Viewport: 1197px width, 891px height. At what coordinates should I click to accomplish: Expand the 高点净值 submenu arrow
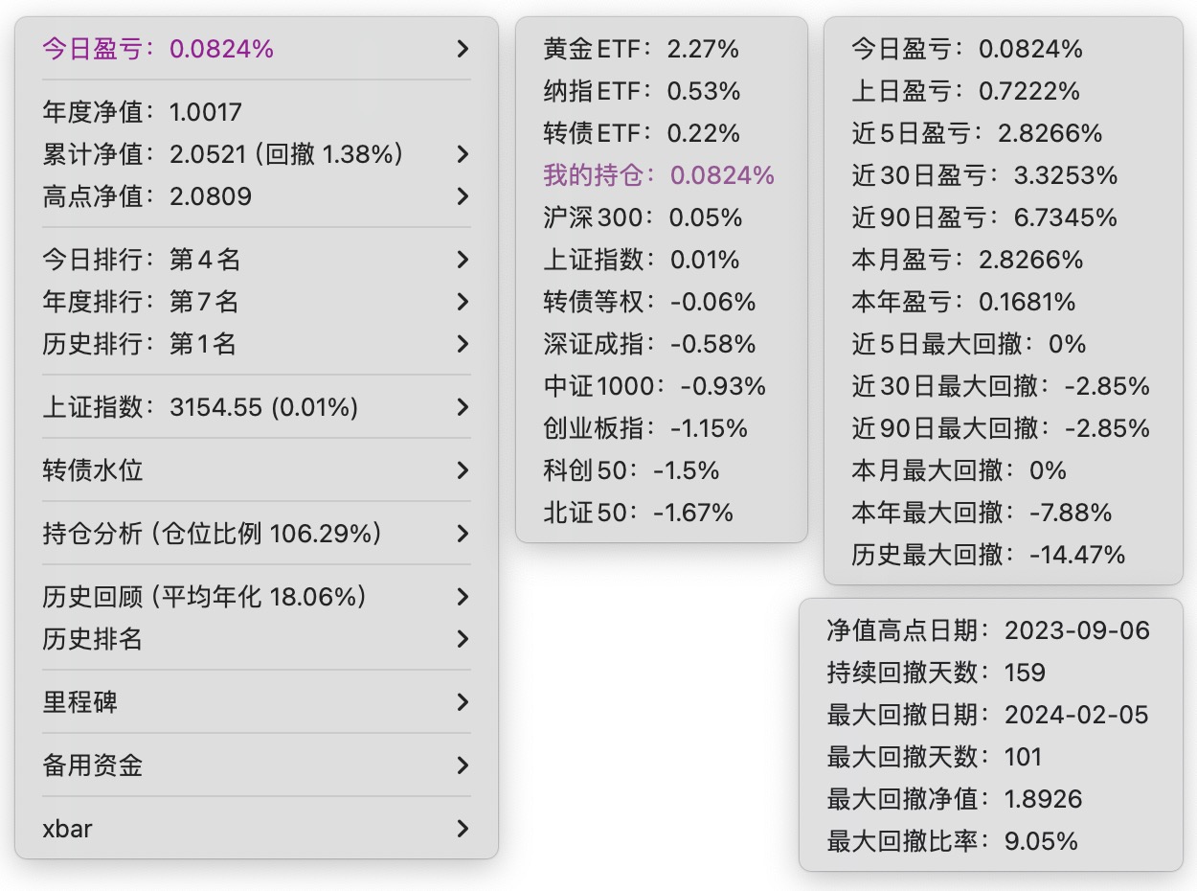(x=463, y=196)
